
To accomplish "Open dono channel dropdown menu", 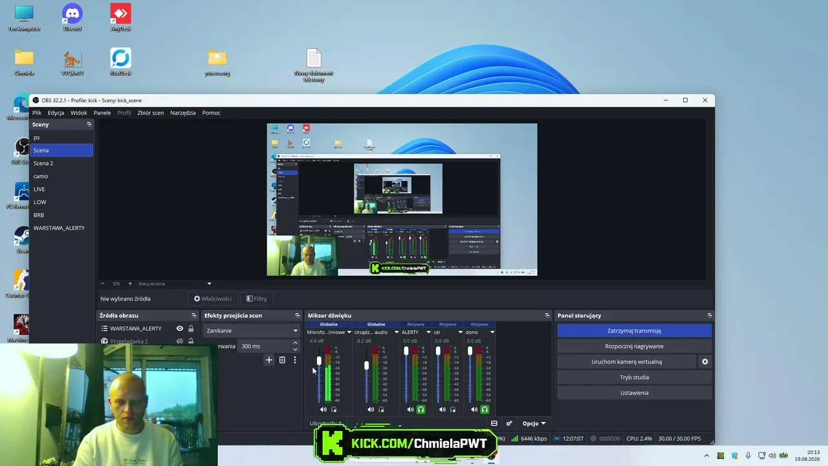I will click(x=492, y=332).
